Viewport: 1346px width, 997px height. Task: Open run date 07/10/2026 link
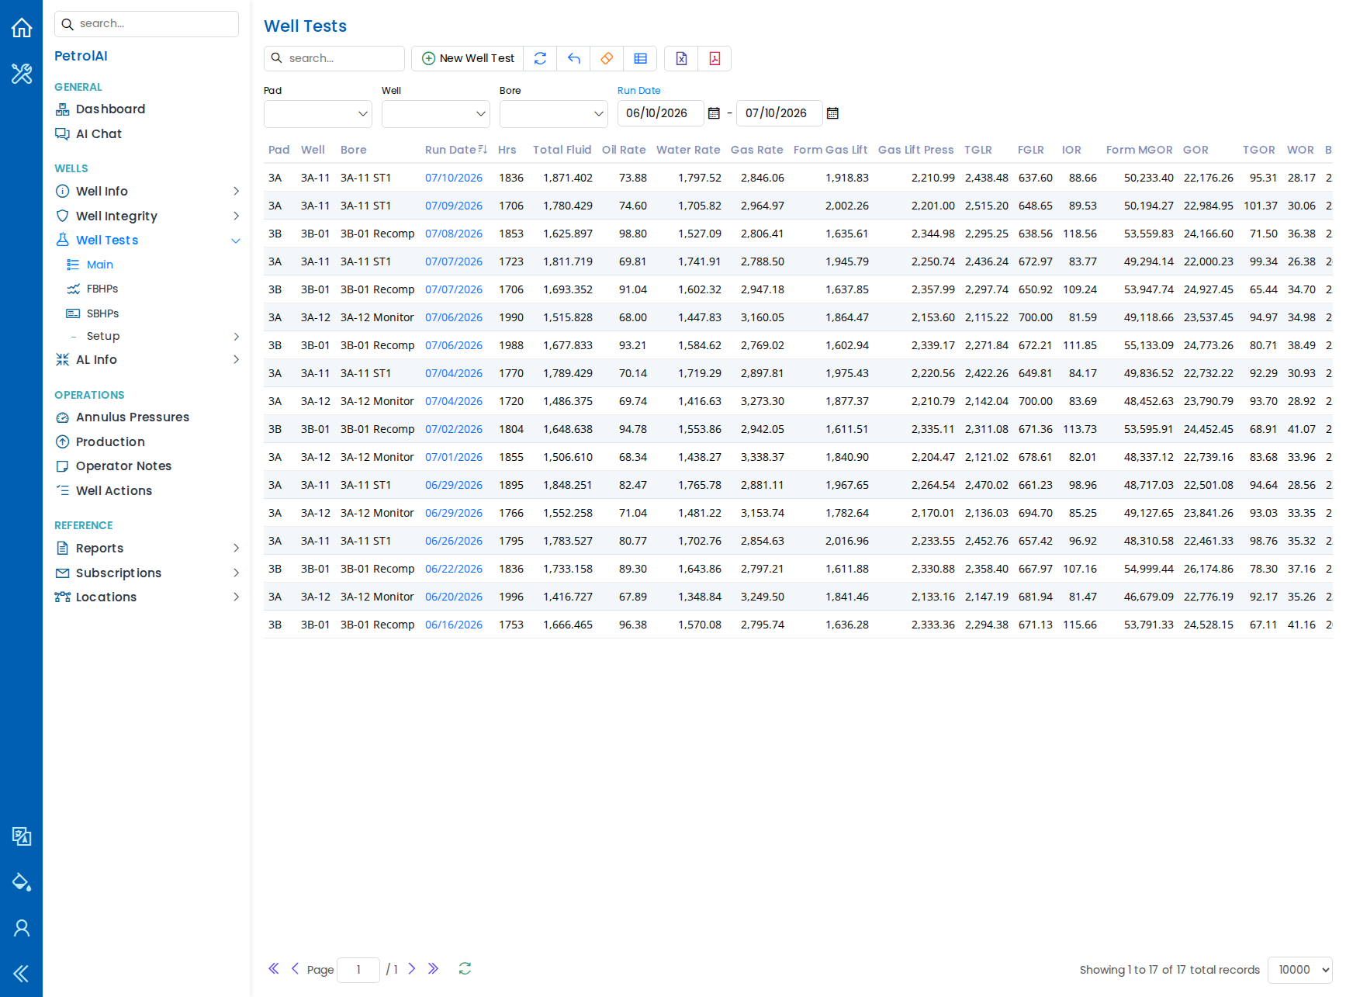[454, 178]
